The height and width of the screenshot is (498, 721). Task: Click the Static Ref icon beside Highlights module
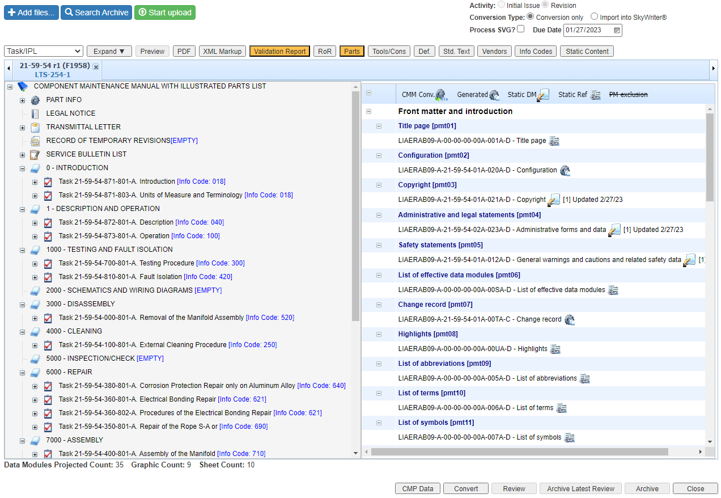coord(555,349)
